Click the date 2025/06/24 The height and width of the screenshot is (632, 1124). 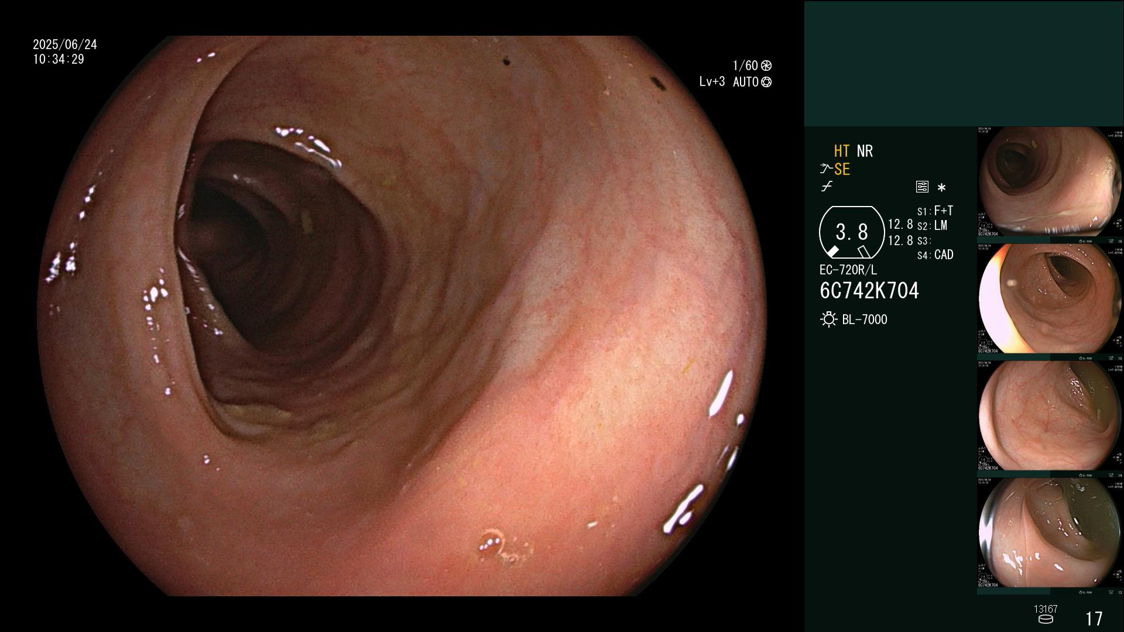coord(65,44)
